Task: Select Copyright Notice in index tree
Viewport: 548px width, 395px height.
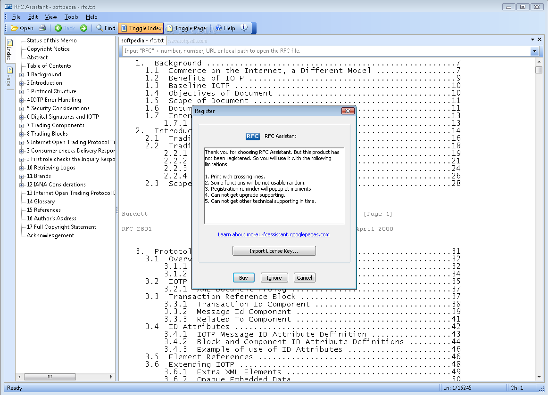Action: click(x=48, y=49)
